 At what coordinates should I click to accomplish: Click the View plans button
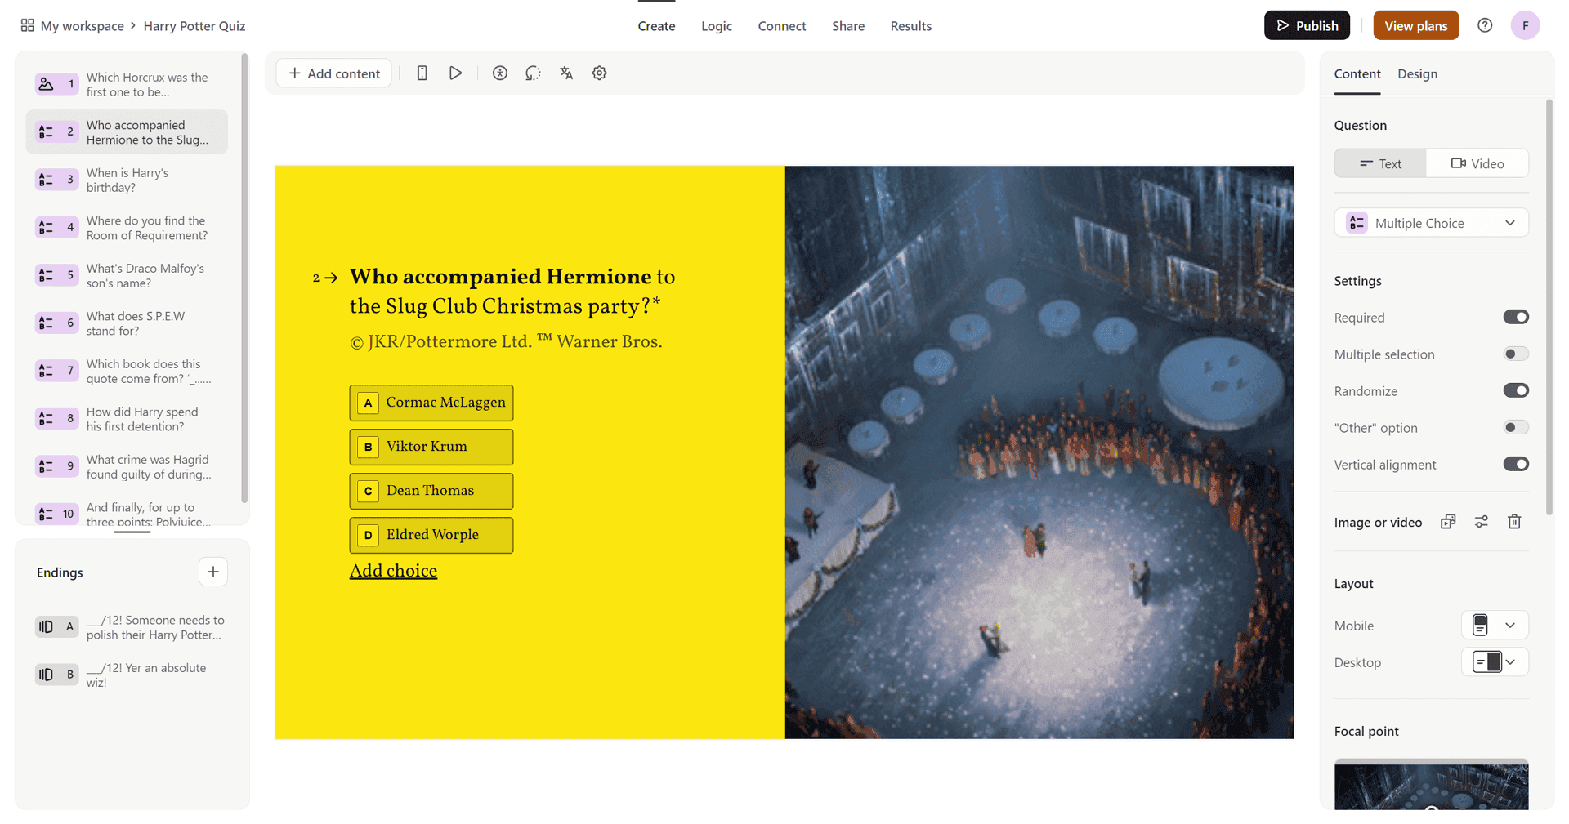[x=1415, y=25]
